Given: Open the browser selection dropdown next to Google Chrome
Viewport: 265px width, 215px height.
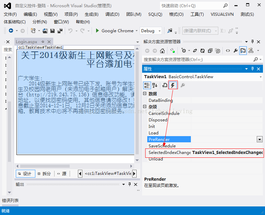Looking at the screenshot, I should (x=137, y=31).
